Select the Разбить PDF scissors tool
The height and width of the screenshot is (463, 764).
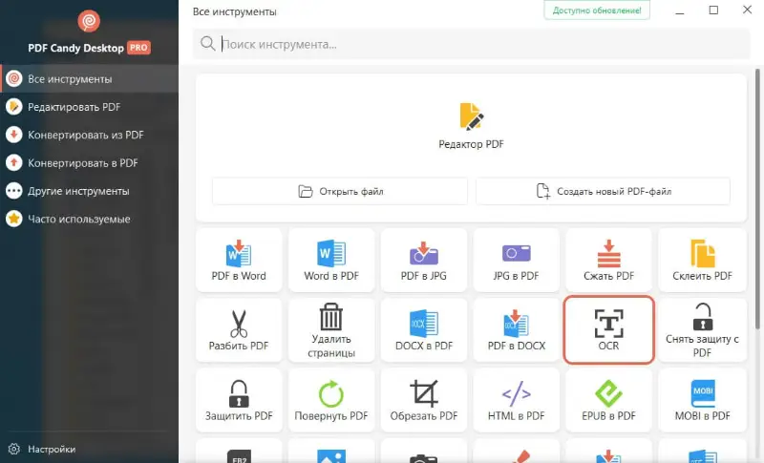click(239, 330)
